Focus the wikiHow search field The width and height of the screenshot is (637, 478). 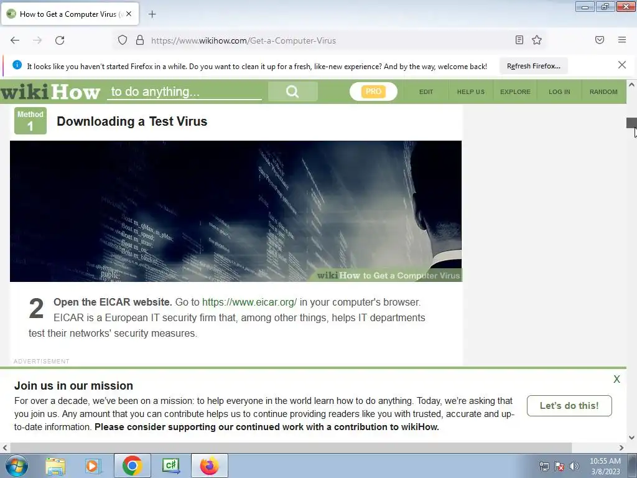184,92
